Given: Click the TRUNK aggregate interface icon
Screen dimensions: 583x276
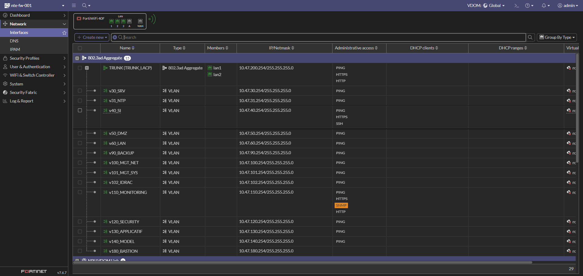Looking at the screenshot, I should [105, 68].
